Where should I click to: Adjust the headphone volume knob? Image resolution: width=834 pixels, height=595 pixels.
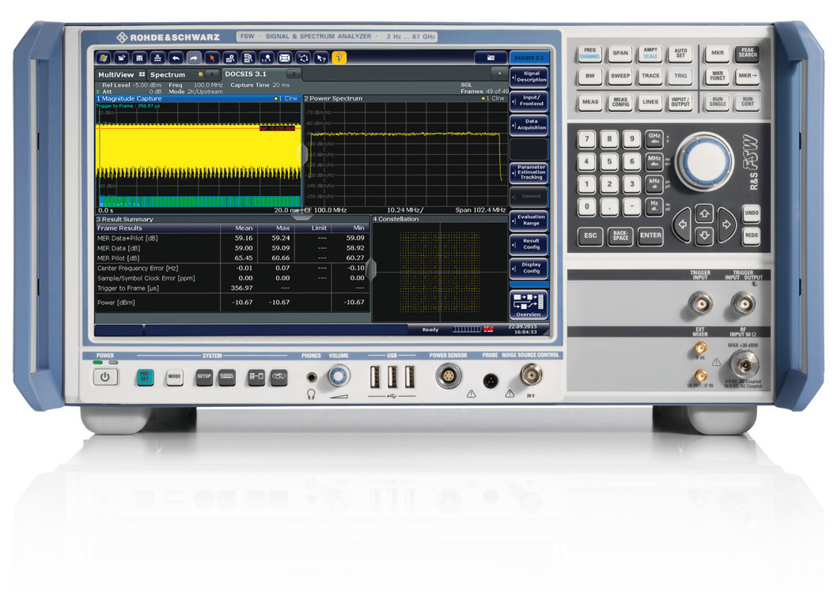coord(339,377)
